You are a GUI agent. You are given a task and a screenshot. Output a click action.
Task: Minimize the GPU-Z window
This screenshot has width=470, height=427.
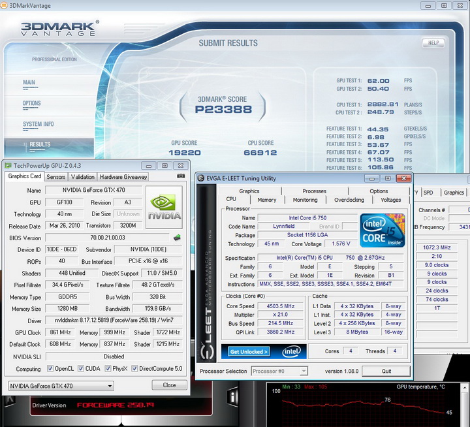[149, 166]
